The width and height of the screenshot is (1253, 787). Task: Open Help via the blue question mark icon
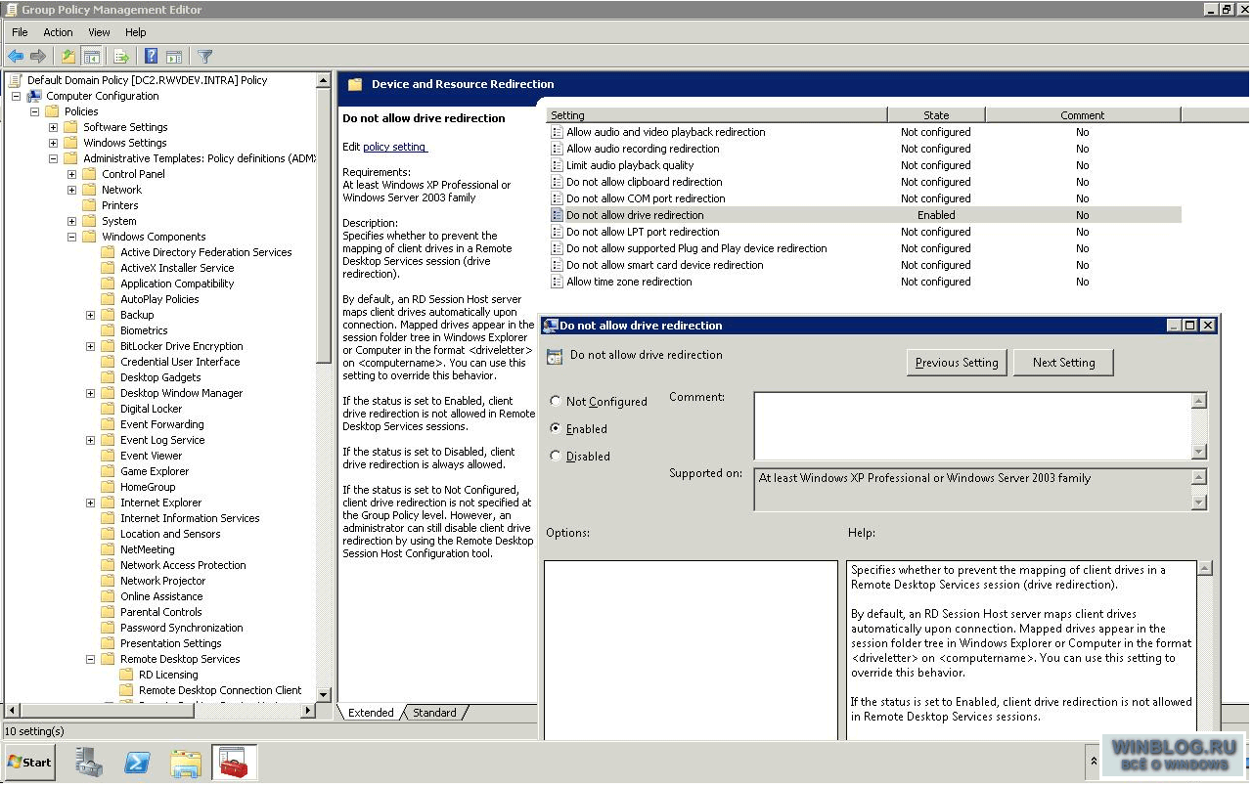[152, 57]
